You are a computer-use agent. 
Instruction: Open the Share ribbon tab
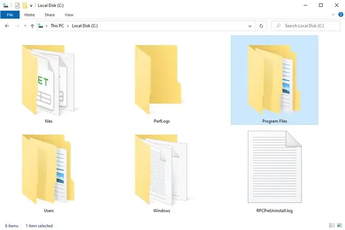[x=50, y=15]
